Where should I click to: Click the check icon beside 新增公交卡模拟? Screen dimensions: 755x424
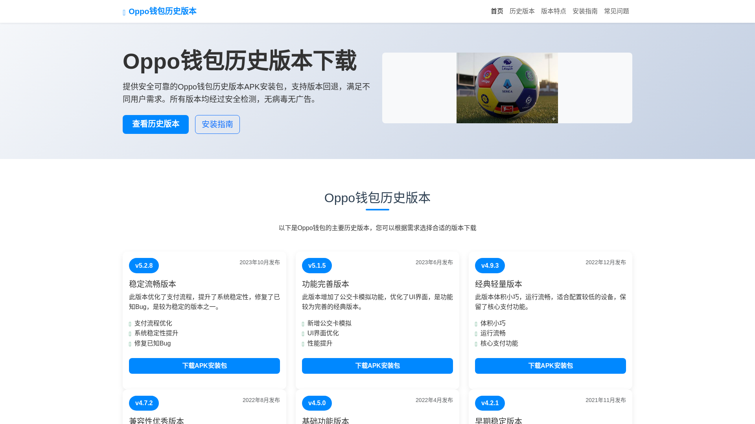pos(303,324)
